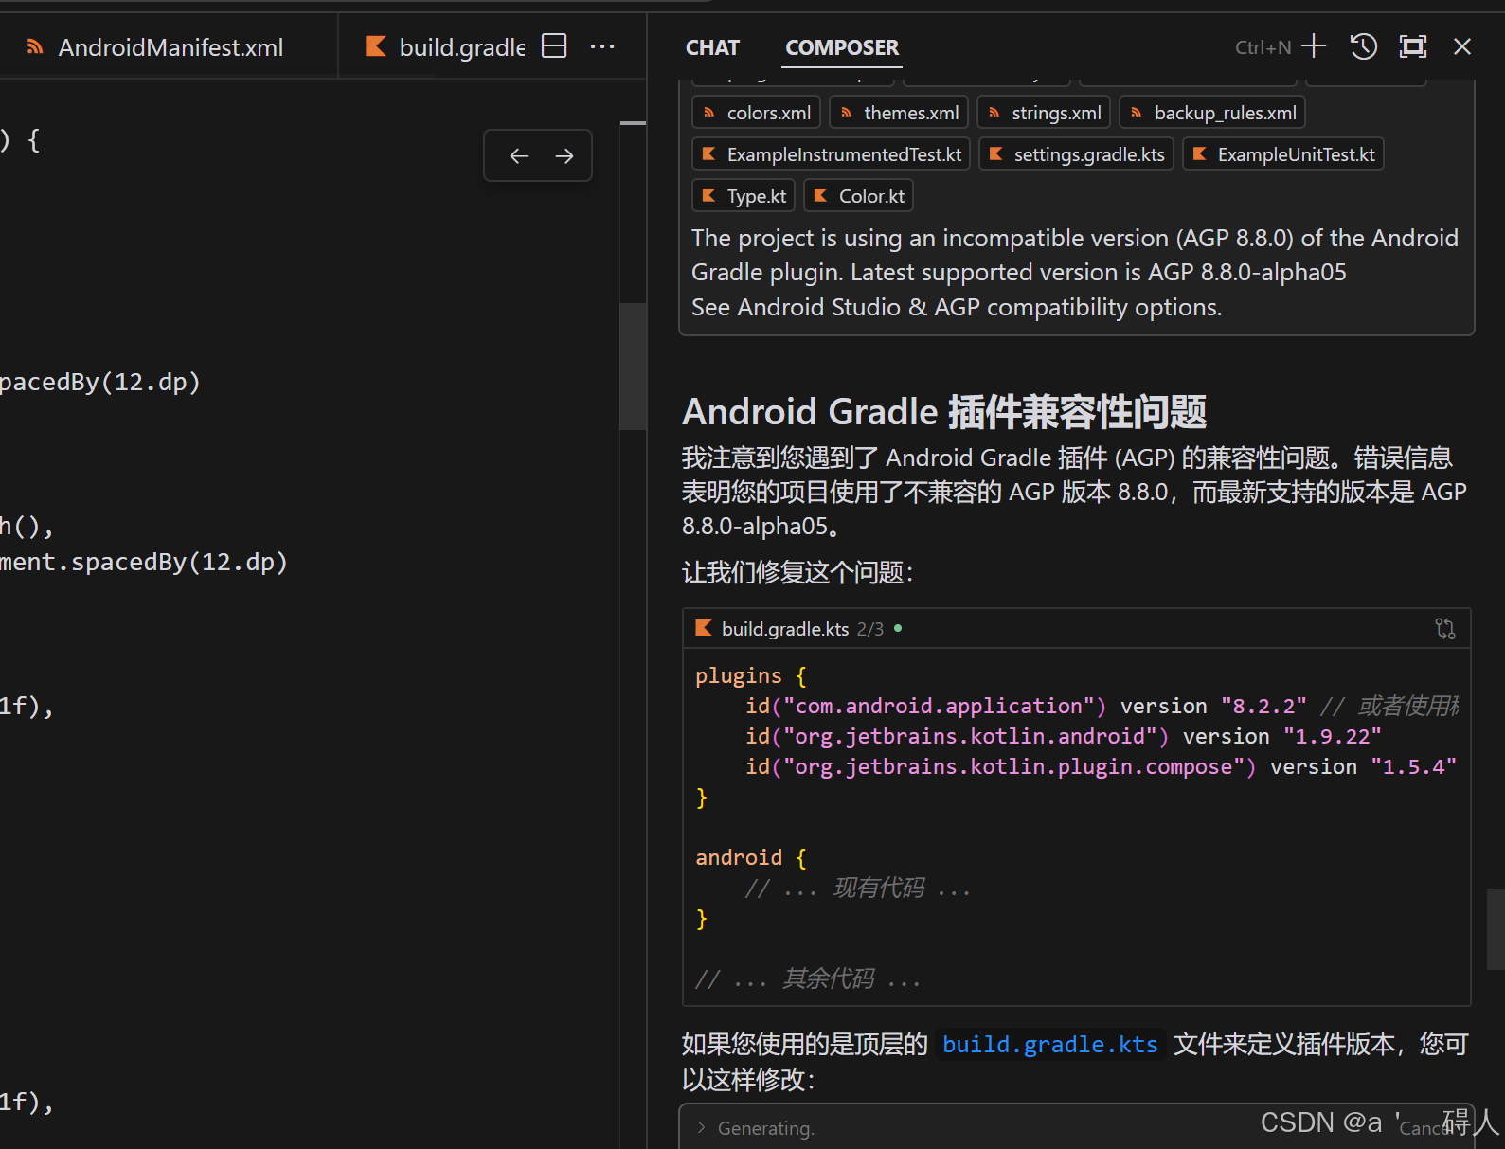Screen dimensions: 1505x1149
Task: Open the strings.xml file chip
Action: click(1044, 113)
